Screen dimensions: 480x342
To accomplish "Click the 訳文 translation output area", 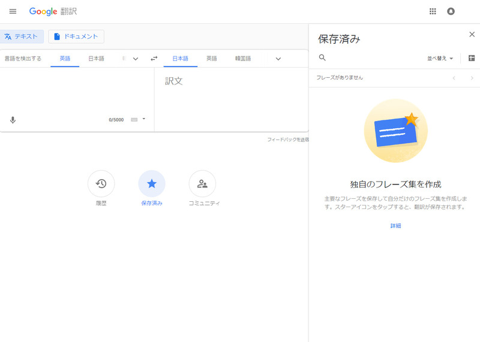I will pyautogui.click(x=232, y=99).
